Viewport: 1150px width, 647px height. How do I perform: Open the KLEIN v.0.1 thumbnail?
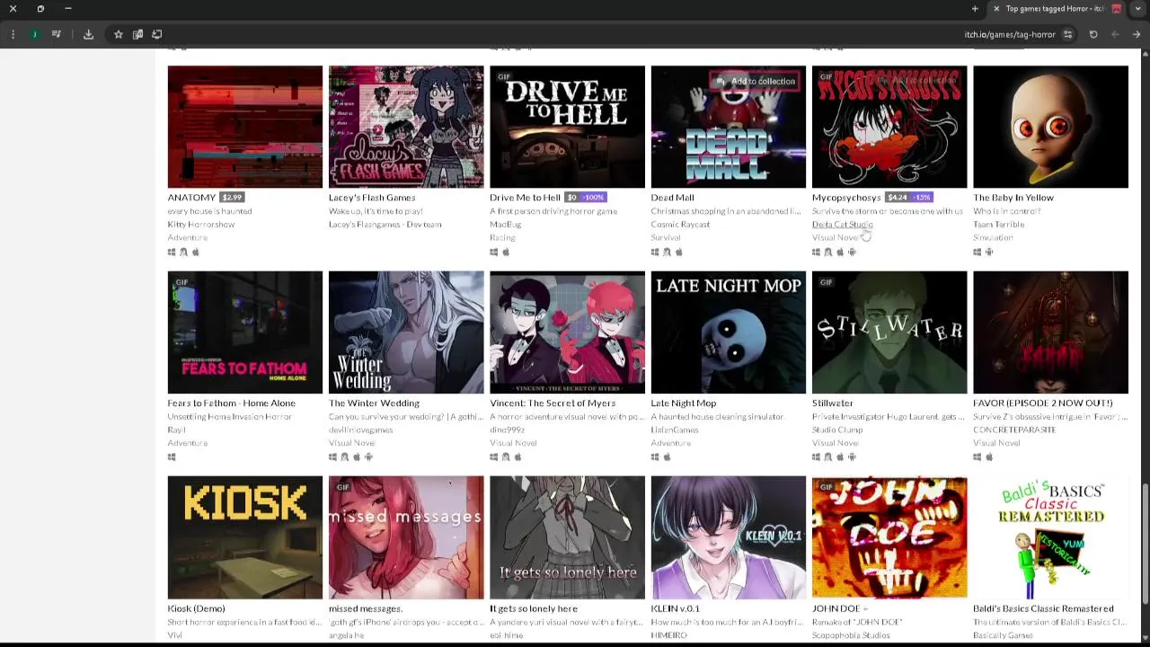point(729,537)
